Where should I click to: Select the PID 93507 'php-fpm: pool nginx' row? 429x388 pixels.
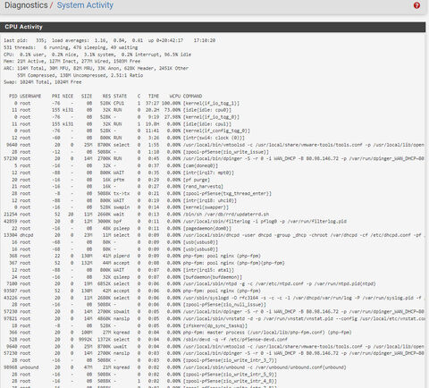click(x=132, y=291)
